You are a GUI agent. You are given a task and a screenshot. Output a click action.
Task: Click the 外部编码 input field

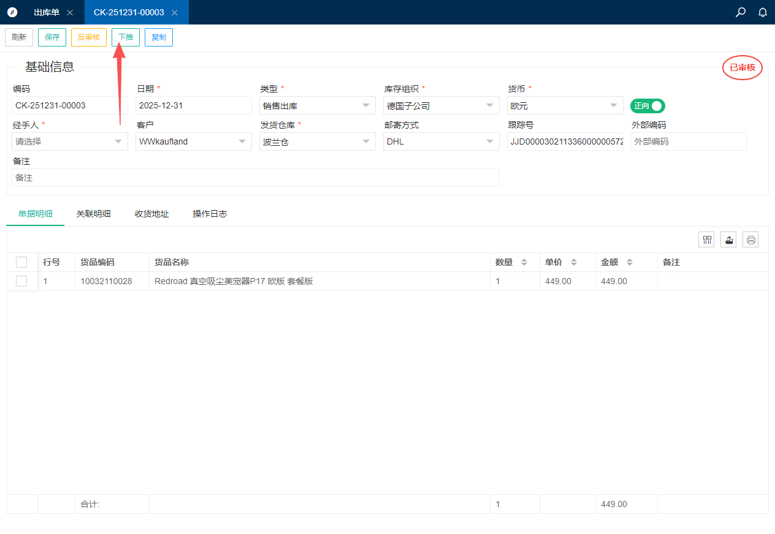pos(689,141)
